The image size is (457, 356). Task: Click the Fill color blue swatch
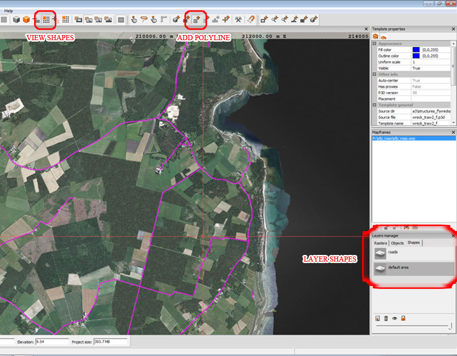pos(416,50)
